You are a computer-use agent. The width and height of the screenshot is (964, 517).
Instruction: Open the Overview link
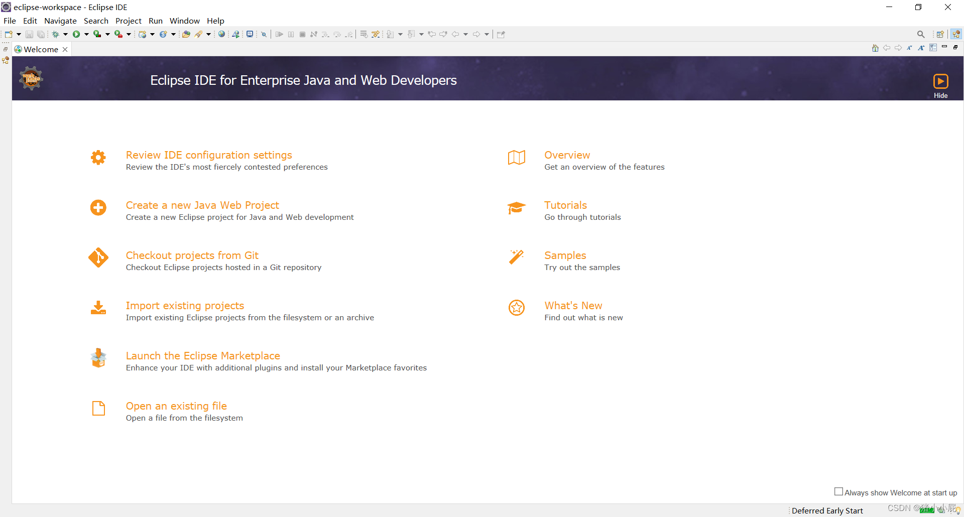[567, 155]
